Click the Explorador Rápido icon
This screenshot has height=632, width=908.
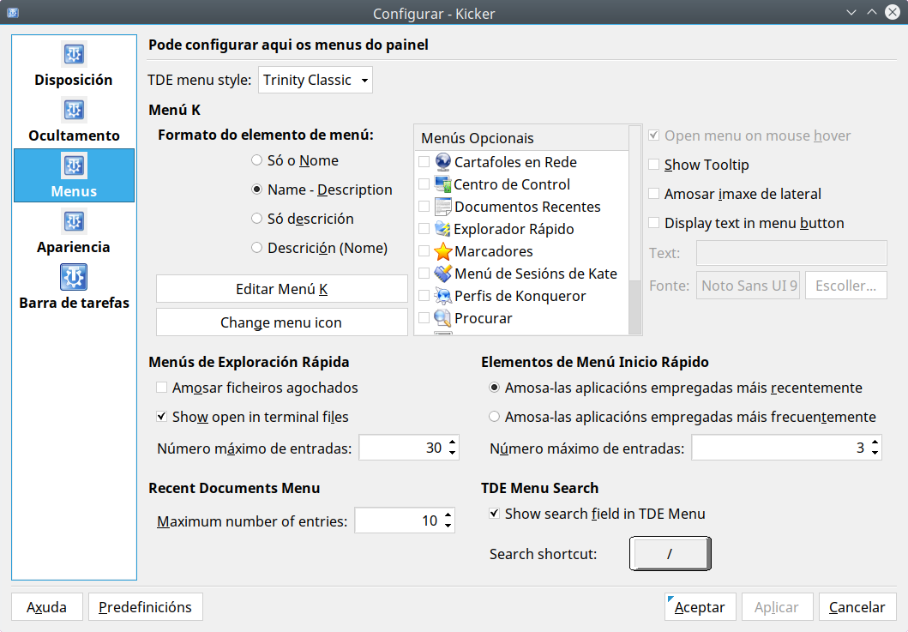click(x=443, y=229)
